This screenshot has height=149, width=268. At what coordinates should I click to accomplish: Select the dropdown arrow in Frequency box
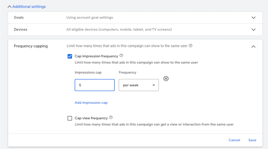pyautogui.click(x=154, y=85)
